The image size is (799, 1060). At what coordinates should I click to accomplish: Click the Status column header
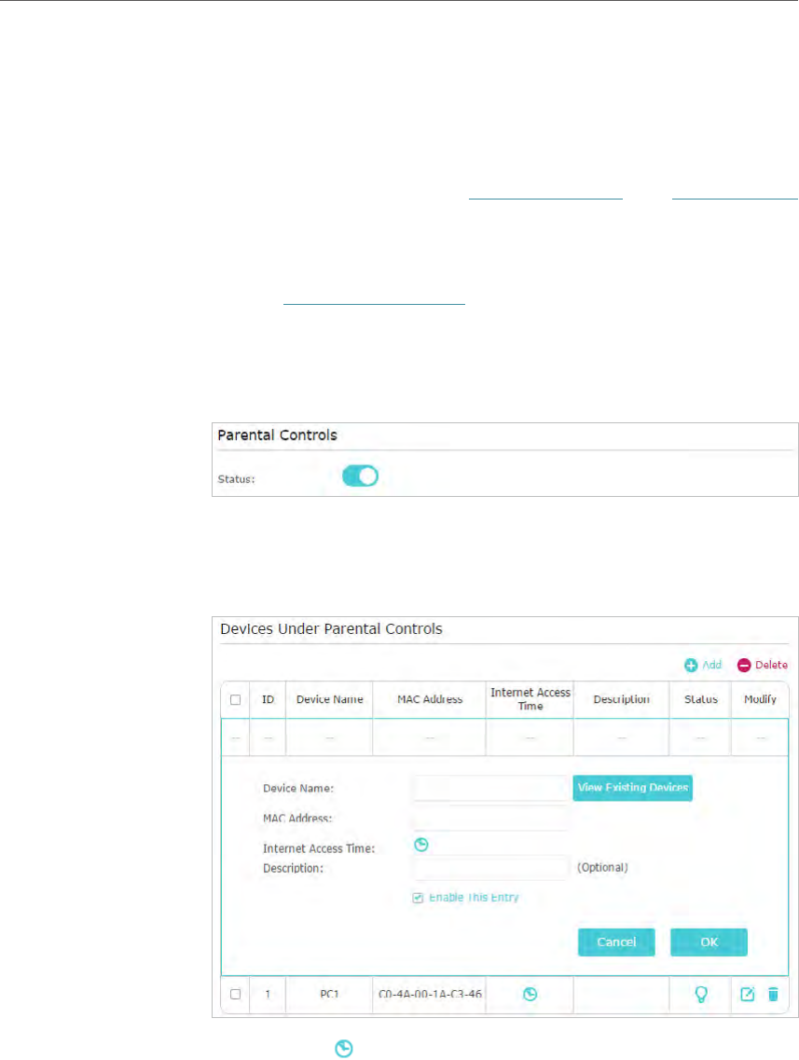[700, 700]
